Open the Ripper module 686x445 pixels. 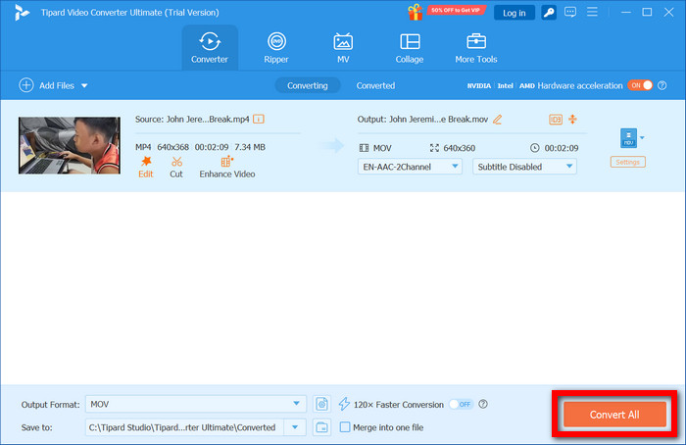coord(276,48)
